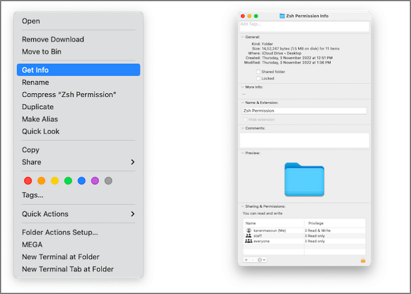411x294 pixels.
Task: Tick the Locked checkbox
Action: pos(258,78)
